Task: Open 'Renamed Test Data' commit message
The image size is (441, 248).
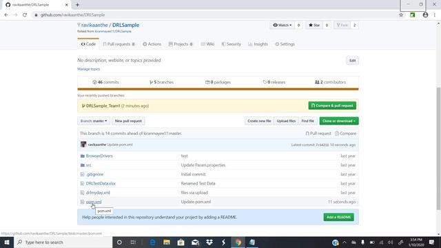Action: point(198,183)
